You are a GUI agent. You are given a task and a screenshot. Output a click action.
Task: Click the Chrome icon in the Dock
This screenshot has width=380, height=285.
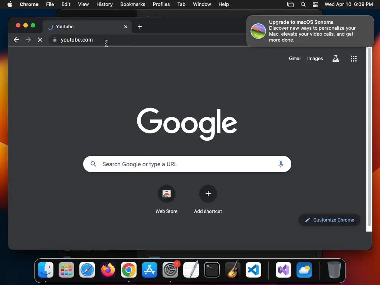[129, 270]
